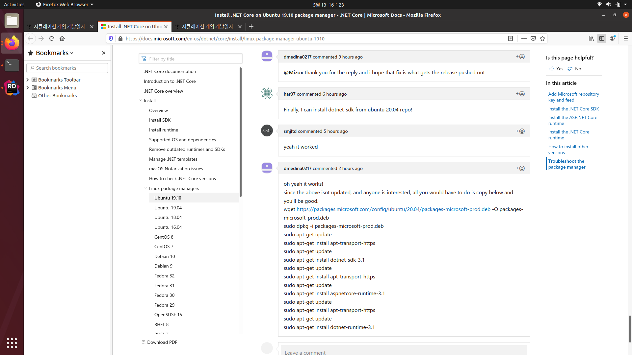Add reaction to har07's comment
Viewport: 632px width, 355px height.
tap(520, 94)
